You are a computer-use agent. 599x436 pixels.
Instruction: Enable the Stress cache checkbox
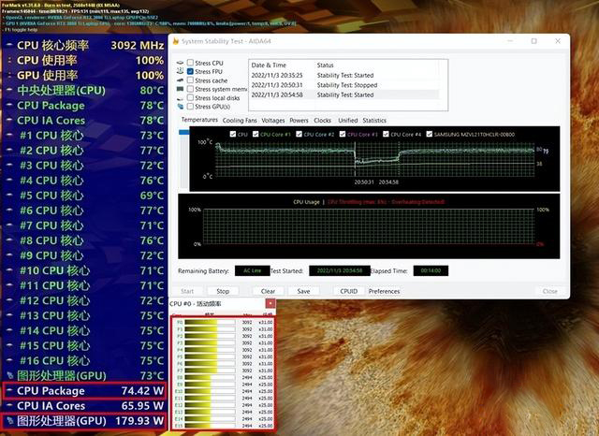191,80
